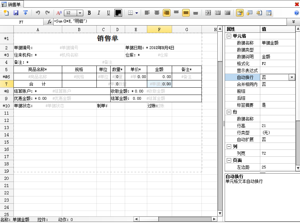Collapse the 页面 property group

tap(229, 160)
